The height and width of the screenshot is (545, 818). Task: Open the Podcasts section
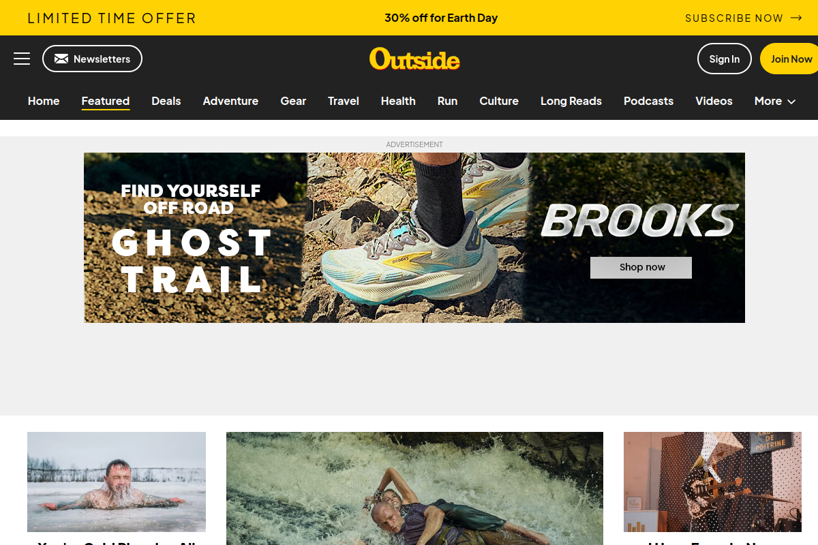pyautogui.click(x=648, y=101)
